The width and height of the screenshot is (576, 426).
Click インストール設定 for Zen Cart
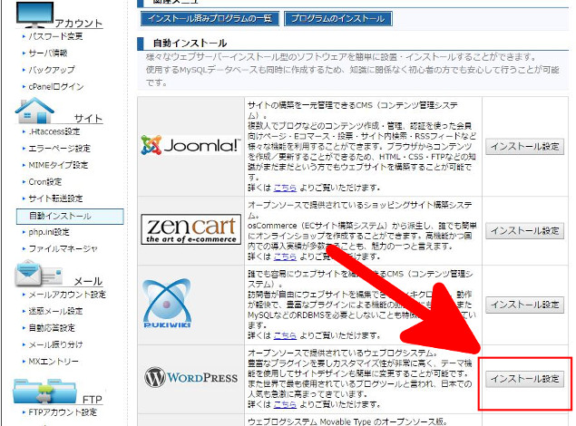coord(524,231)
